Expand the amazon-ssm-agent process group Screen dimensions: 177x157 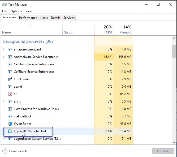[x=4, y=49]
